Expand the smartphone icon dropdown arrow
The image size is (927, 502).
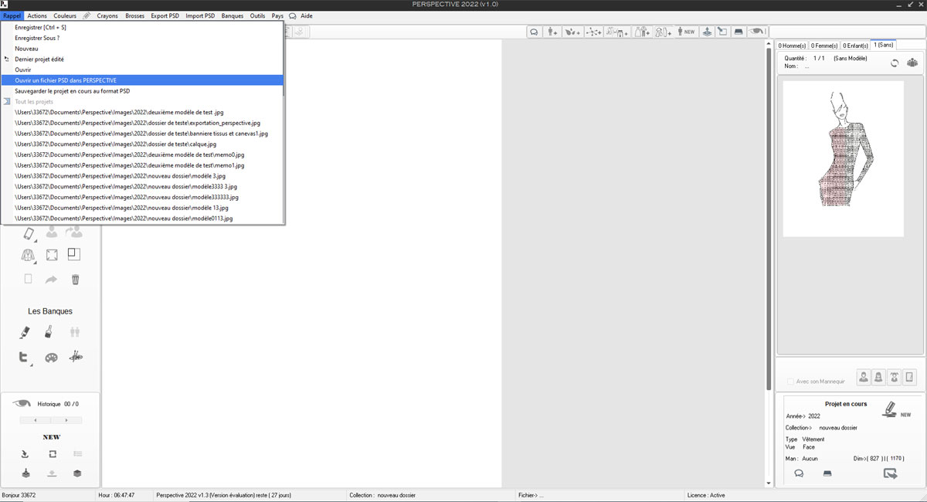(x=36, y=240)
